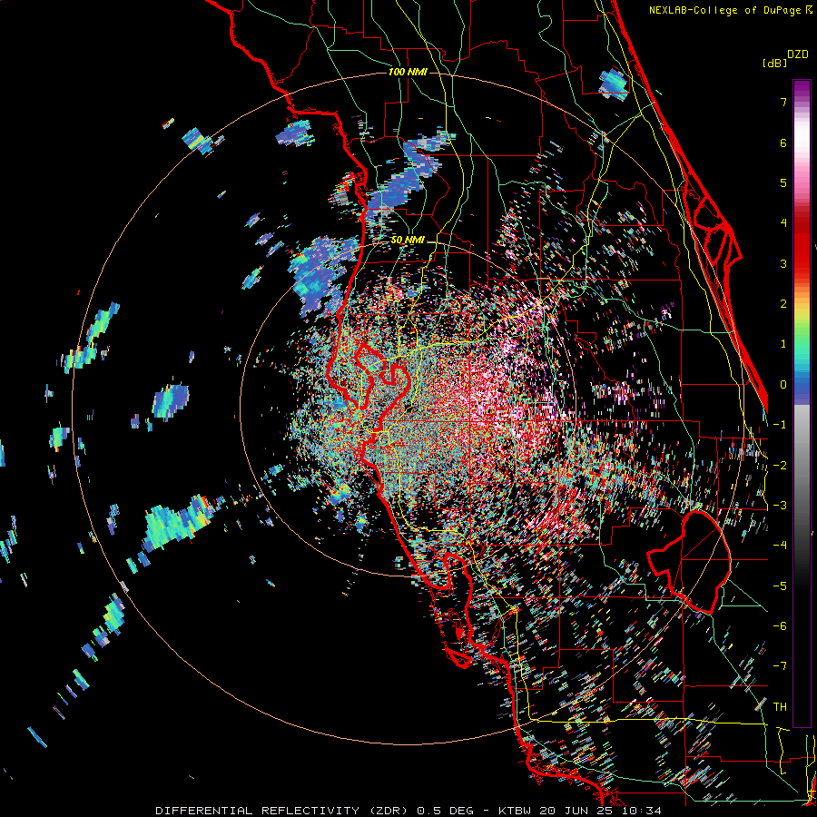Click the 100 NMI range ring label
The width and height of the screenshot is (817, 817).
(408, 72)
